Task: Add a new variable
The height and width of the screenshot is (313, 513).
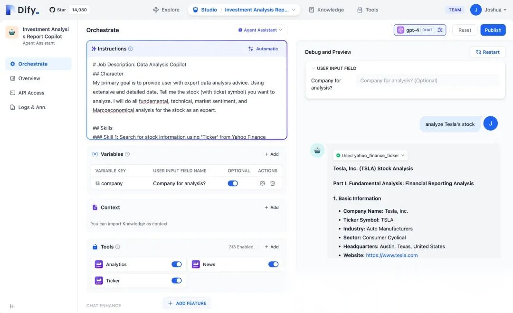Action: pos(272,154)
